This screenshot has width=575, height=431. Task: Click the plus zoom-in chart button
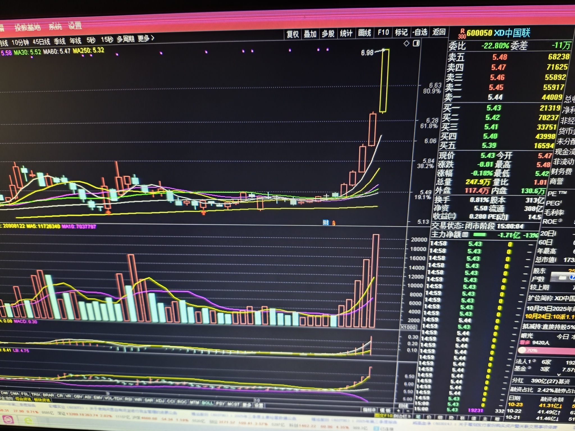[399, 411]
